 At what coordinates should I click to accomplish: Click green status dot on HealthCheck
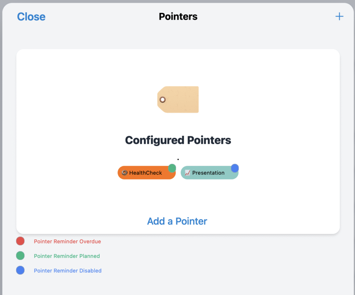point(172,168)
